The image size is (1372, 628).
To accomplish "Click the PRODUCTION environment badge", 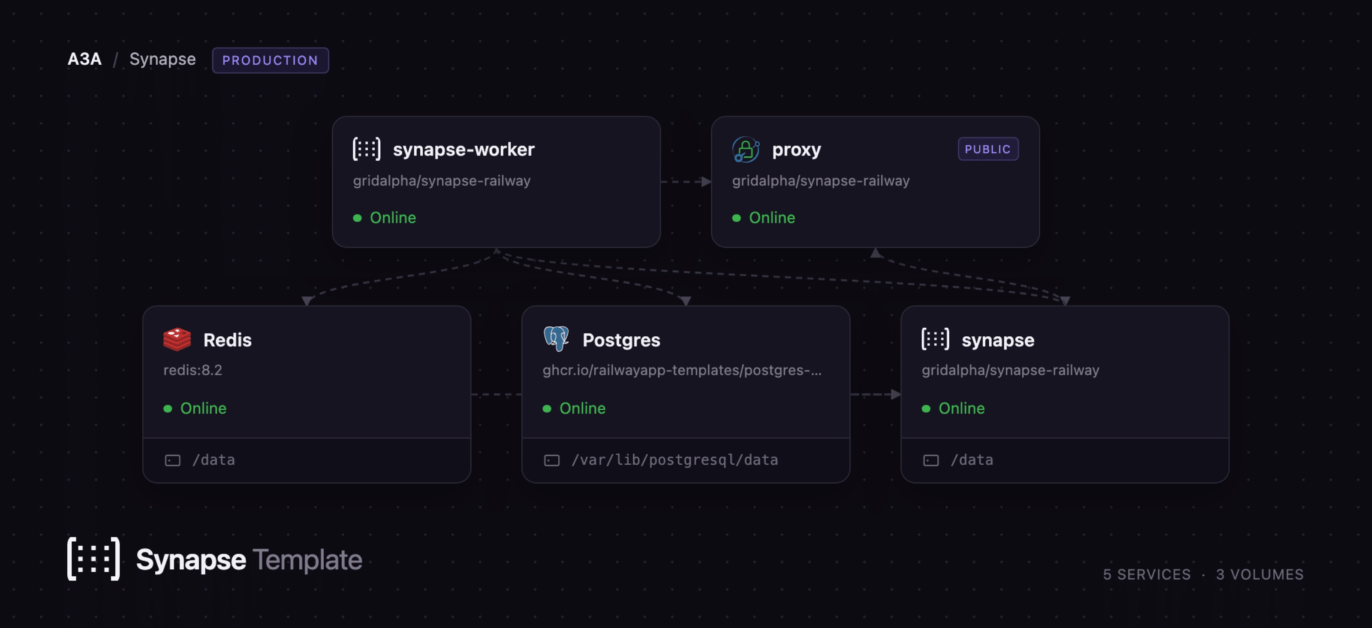I will (271, 60).
